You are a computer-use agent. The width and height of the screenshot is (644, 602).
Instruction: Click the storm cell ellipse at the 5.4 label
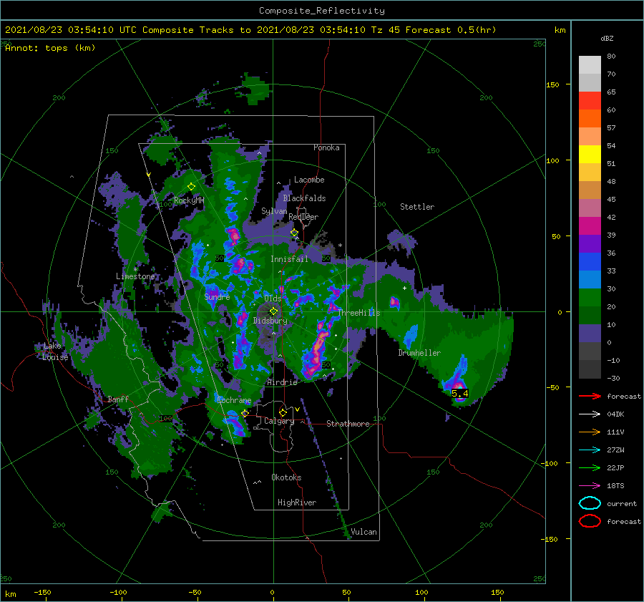click(x=460, y=394)
